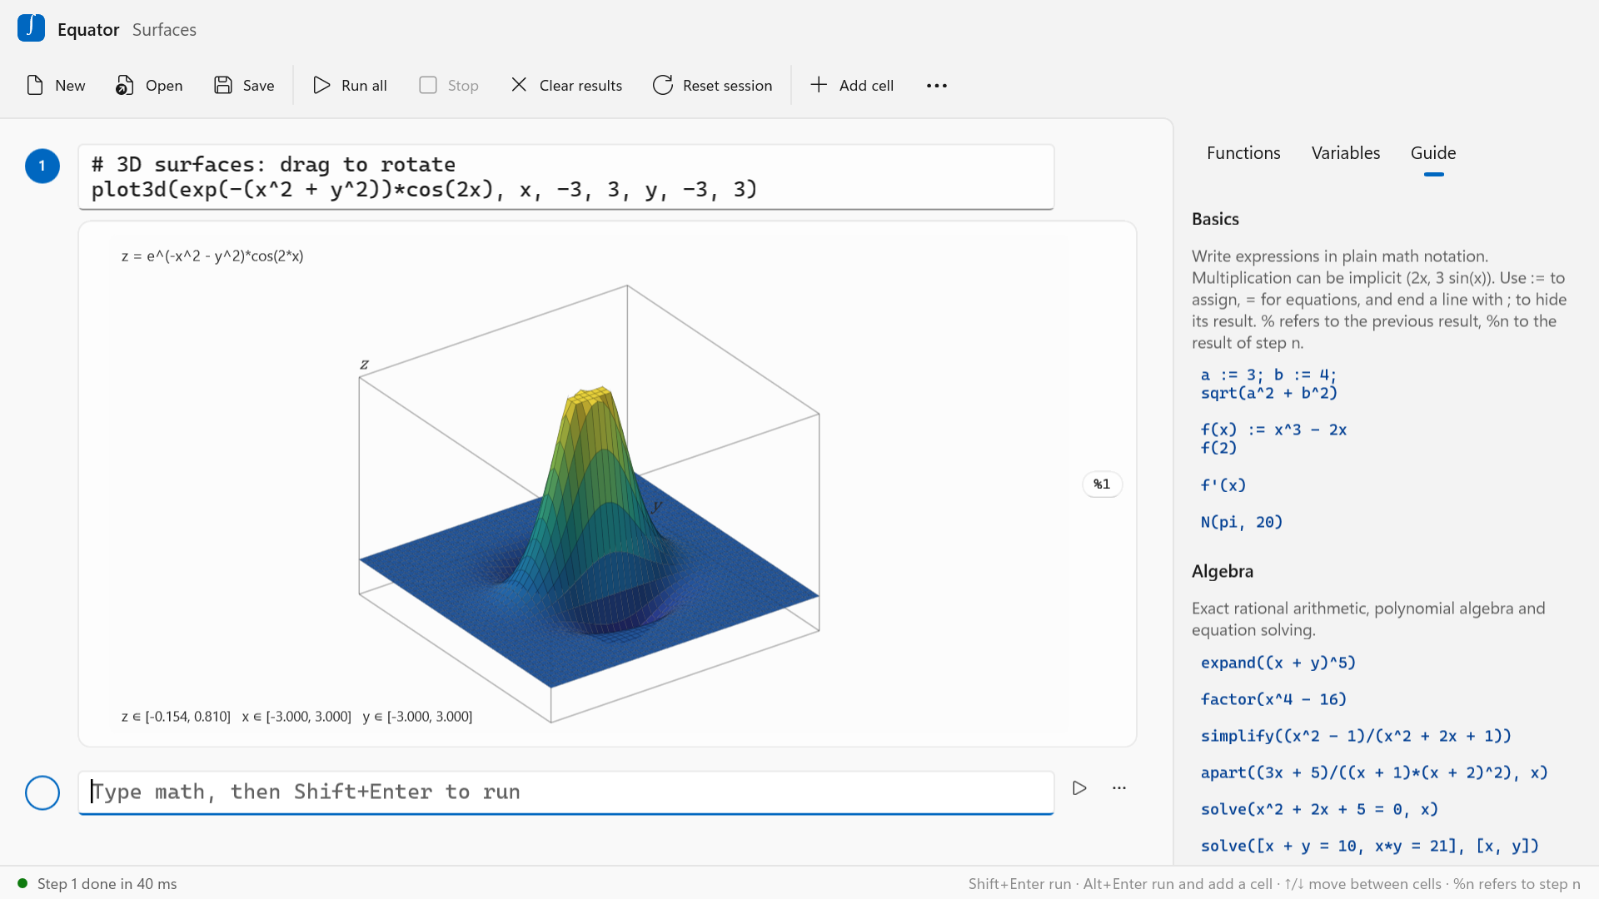Click the %1 result reference badge

[x=1102, y=484]
